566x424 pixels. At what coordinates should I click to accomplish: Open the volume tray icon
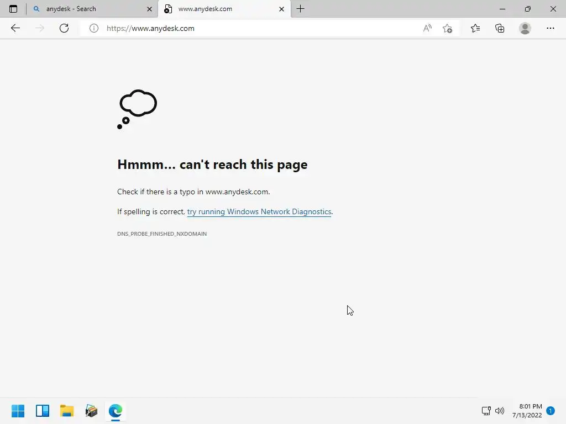500,411
